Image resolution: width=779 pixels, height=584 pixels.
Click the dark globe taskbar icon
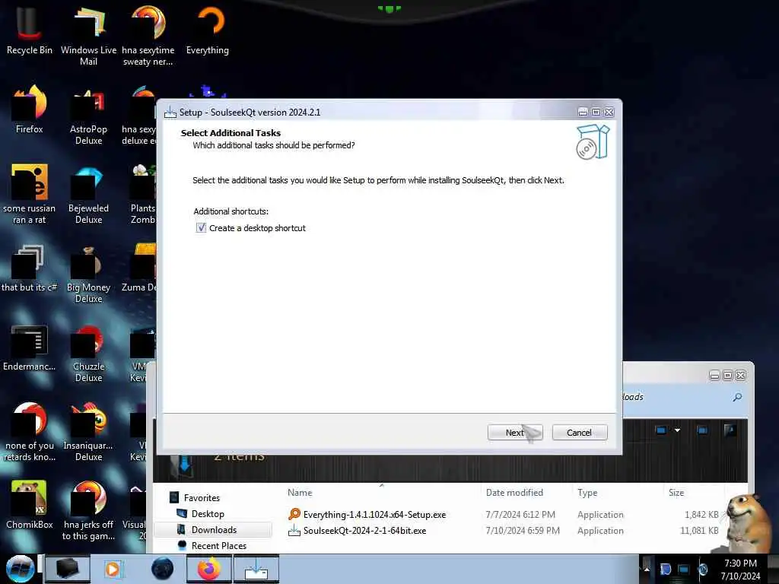tap(163, 569)
